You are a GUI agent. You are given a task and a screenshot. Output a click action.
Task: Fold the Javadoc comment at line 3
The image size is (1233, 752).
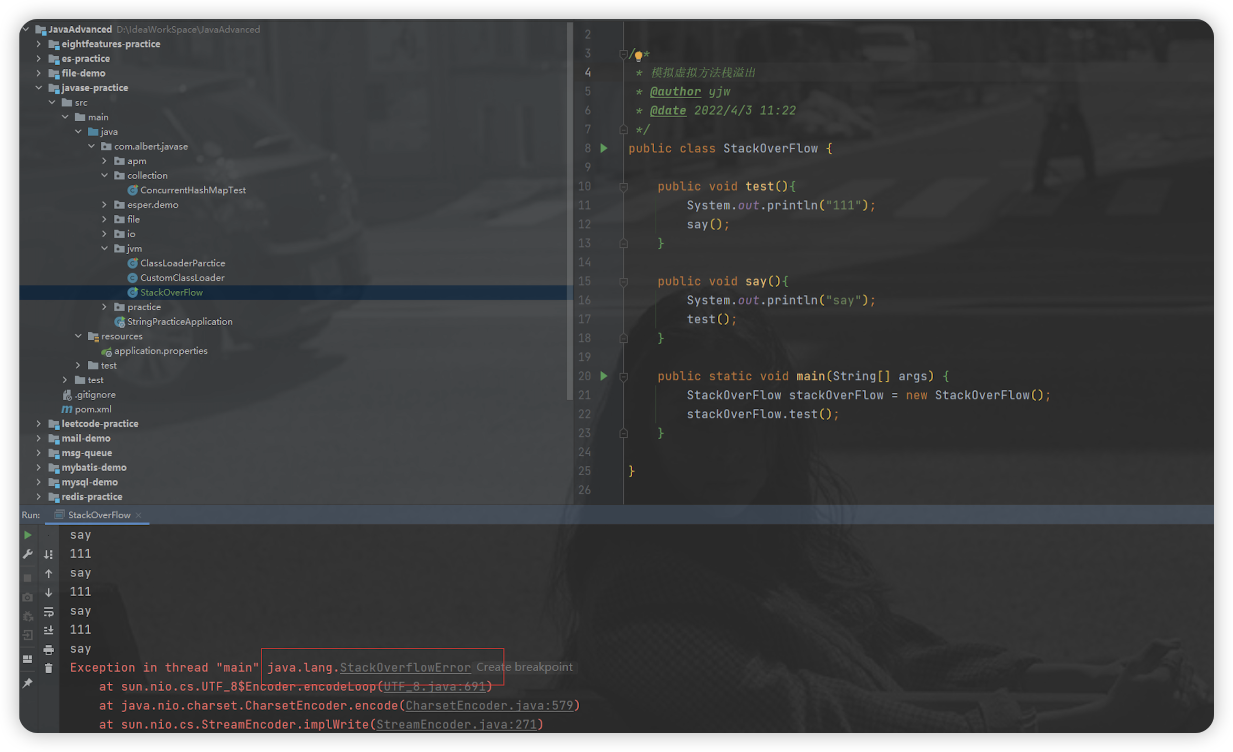click(623, 54)
